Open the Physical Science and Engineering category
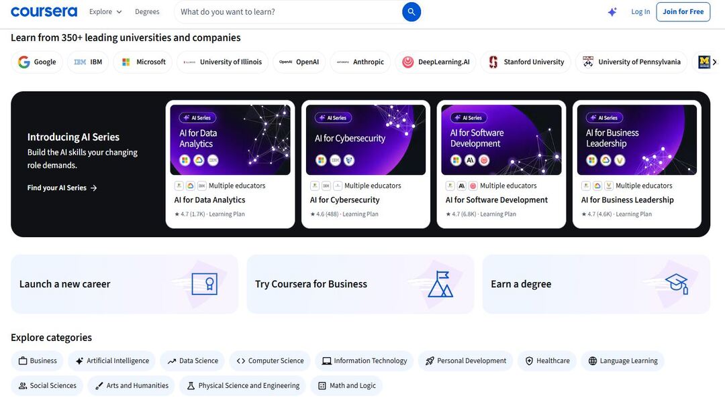The height and width of the screenshot is (402, 725). point(243,386)
